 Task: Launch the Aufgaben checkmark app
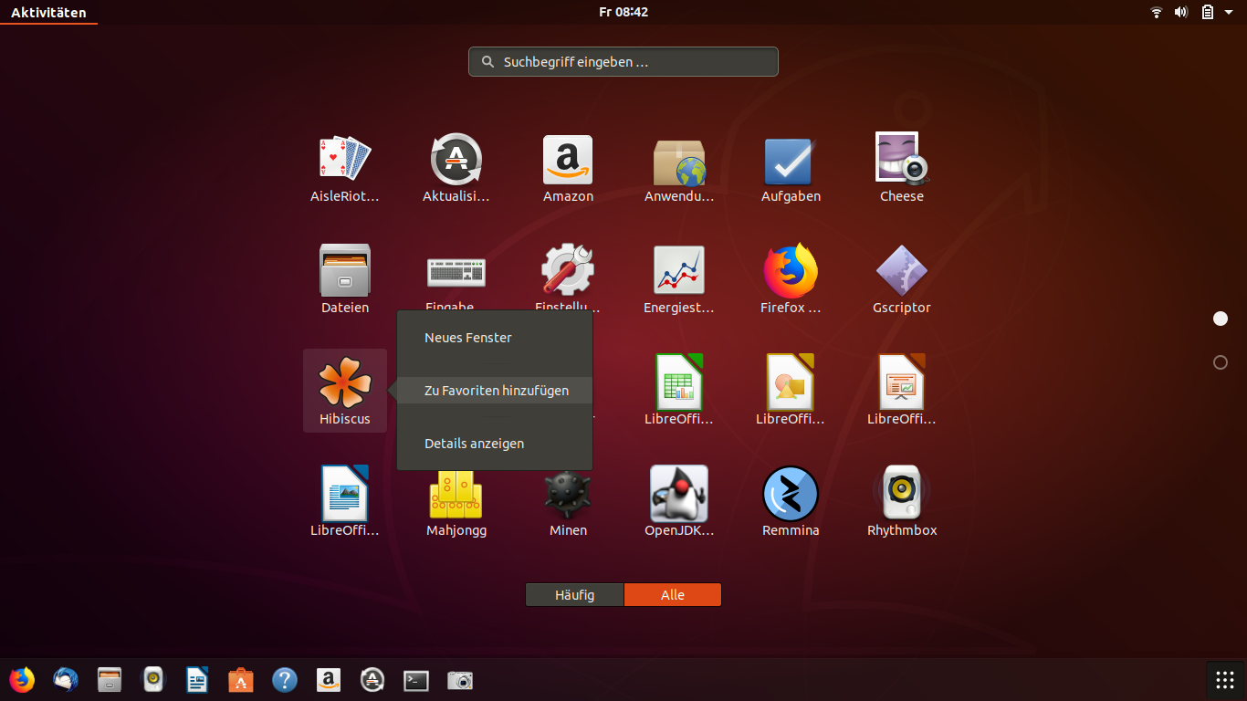[791, 161]
